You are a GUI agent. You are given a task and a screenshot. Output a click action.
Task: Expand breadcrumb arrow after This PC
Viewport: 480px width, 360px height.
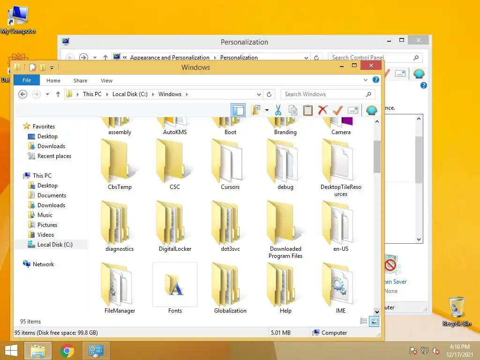[107, 94]
